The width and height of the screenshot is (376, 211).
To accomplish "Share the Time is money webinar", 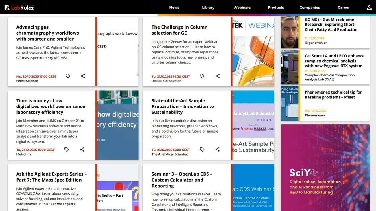I will pyautogui.click(x=82, y=150).
